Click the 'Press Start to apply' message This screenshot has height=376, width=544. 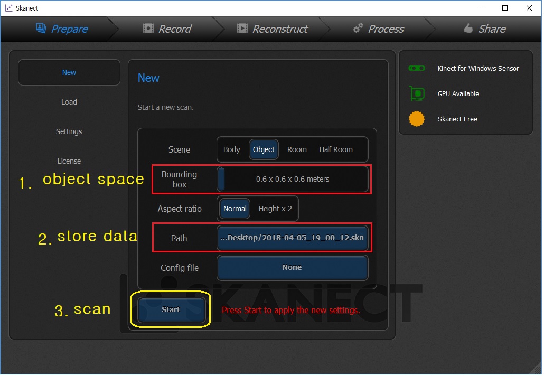pyautogui.click(x=290, y=310)
